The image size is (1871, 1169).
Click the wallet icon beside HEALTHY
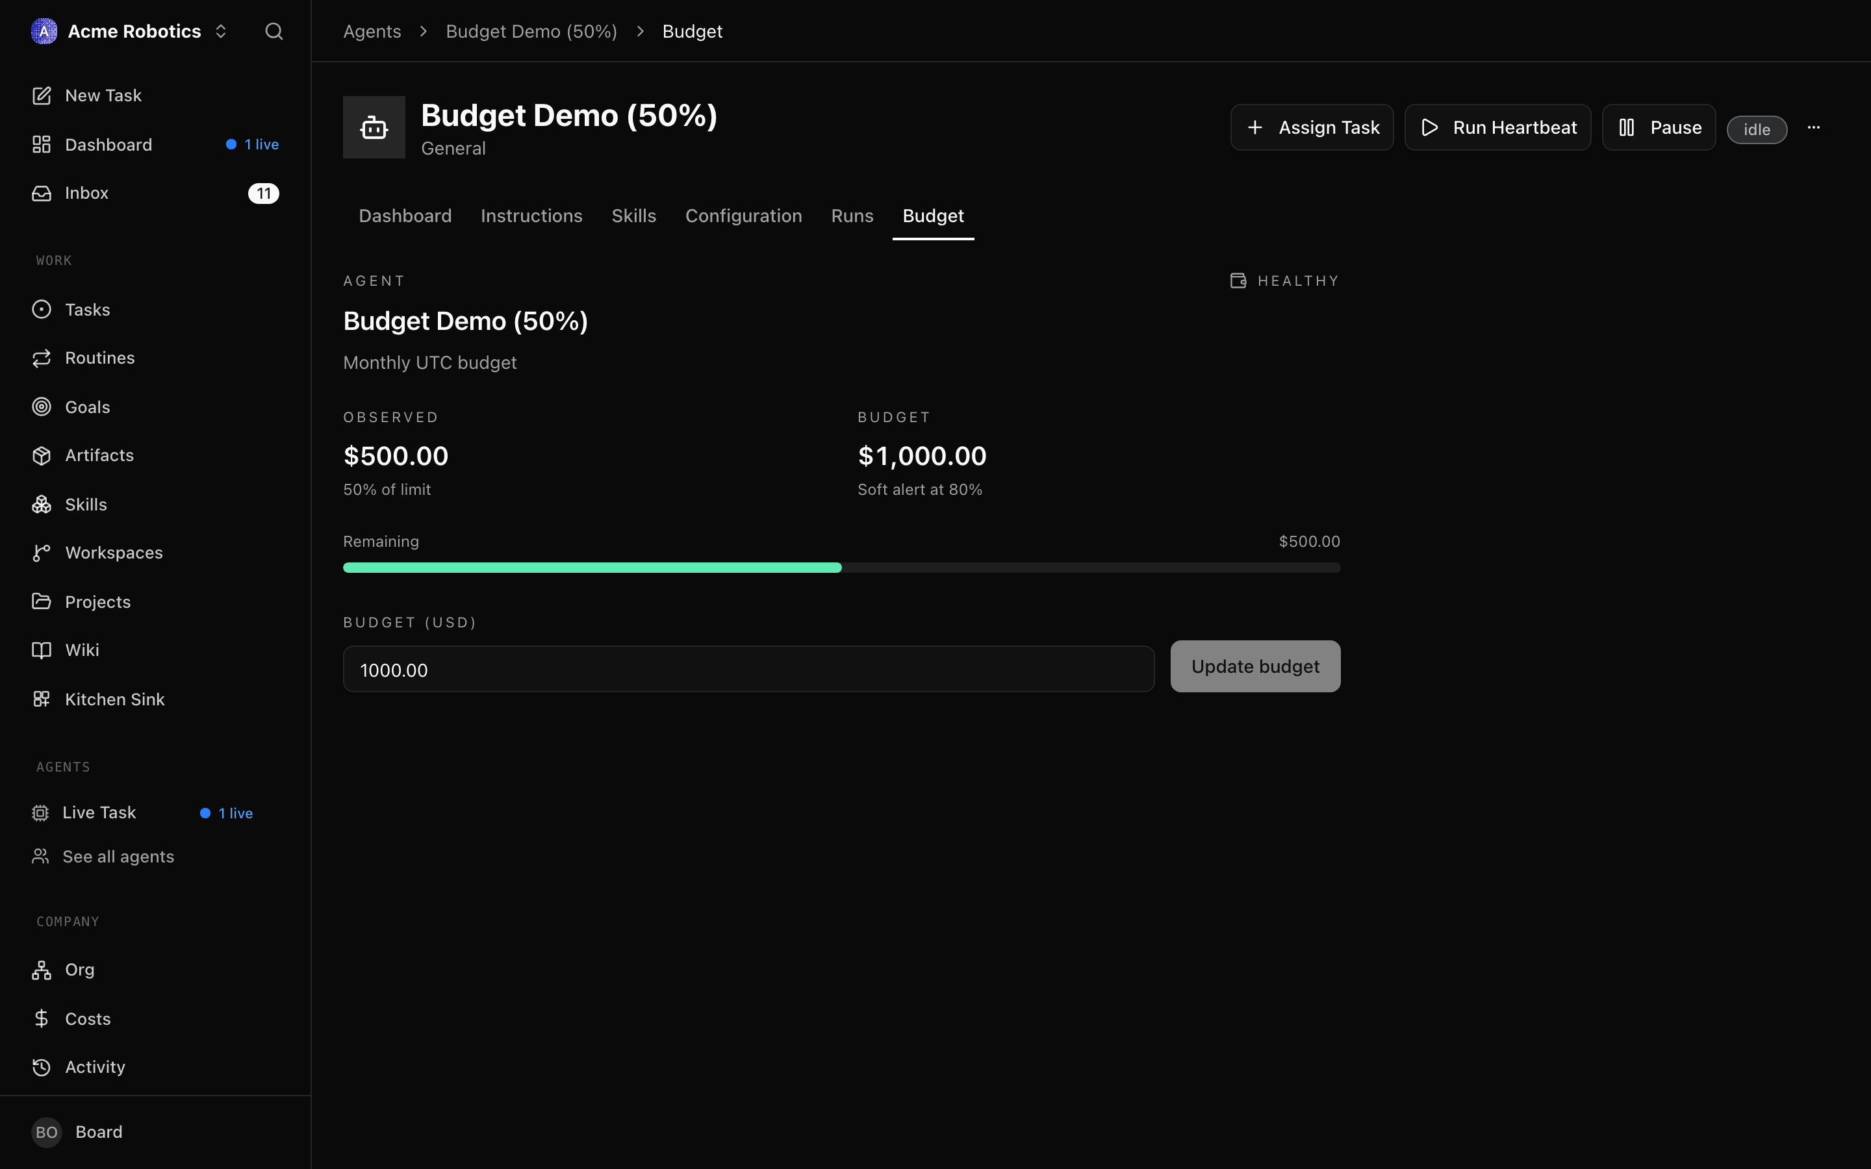coord(1238,281)
